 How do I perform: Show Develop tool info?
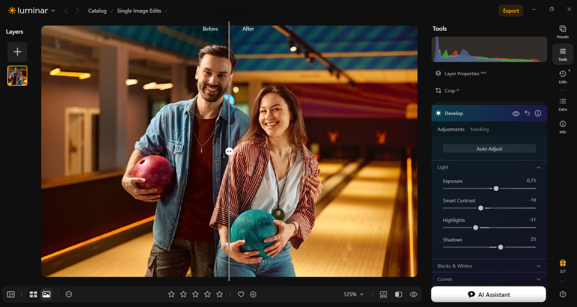(538, 113)
